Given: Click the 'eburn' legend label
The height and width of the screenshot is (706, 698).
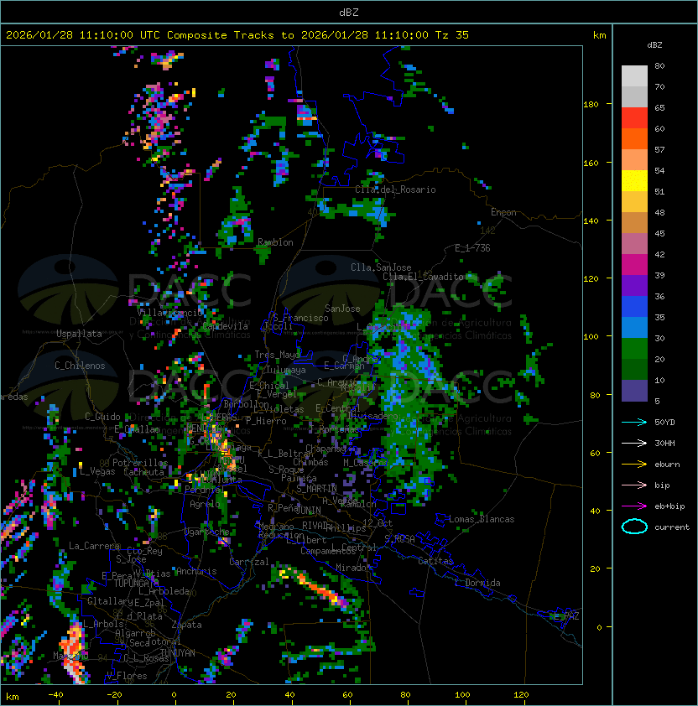Looking at the screenshot, I should (667, 464).
